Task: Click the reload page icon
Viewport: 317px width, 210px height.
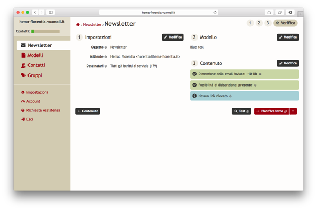Action: click(x=215, y=12)
